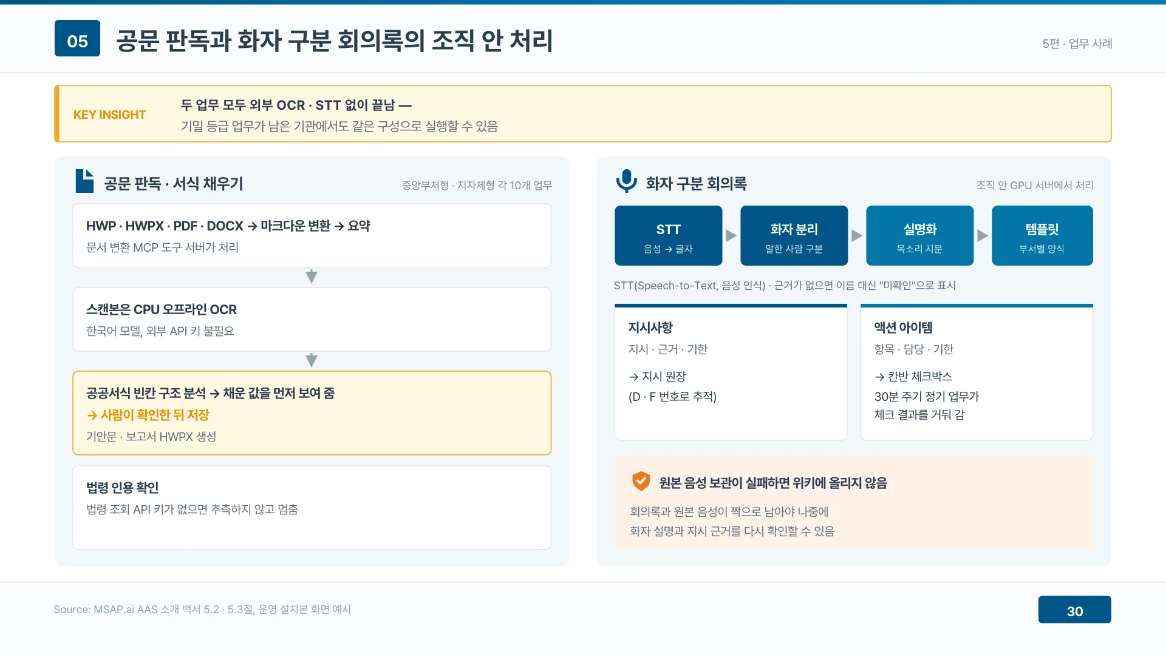Viewport: 1166px width, 655px height.
Task: Click 한국어 모델, 외부 API 키 불필요 text
Action: (160, 331)
